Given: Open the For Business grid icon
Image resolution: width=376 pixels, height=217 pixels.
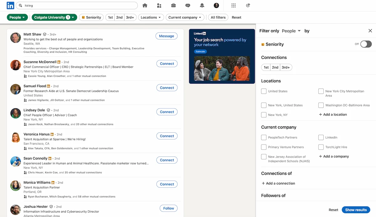Looking at the screenshot, I should 233,5.
